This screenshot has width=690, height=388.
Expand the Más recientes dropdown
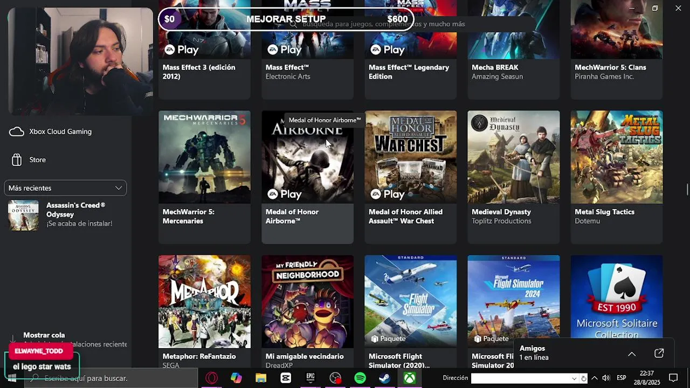(65, 188)
